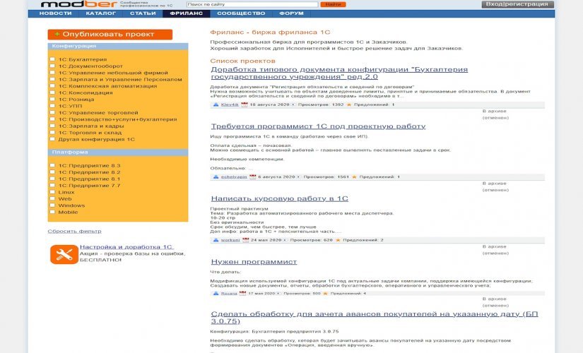583x353 pixels.
Task: Click the user icon next to echelyapin
Action: pyautogui.click(x=216, y=177)
